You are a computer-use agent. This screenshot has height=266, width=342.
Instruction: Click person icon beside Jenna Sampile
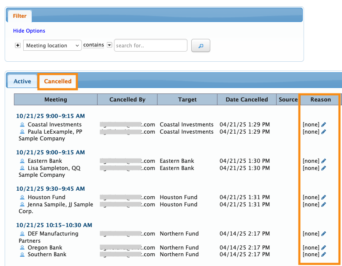tap(22, 204)
